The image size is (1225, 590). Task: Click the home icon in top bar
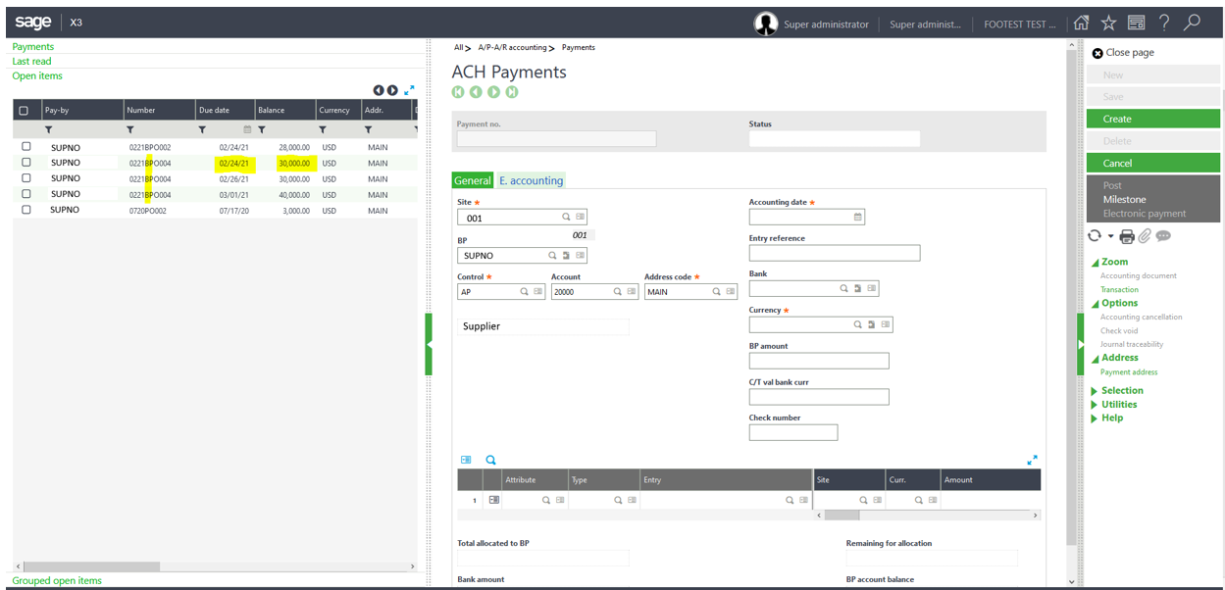(1081, 24)
